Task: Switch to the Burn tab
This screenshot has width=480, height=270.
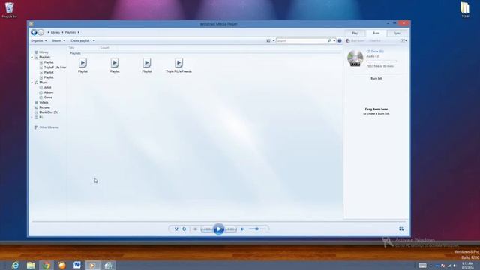Action: 376,33
